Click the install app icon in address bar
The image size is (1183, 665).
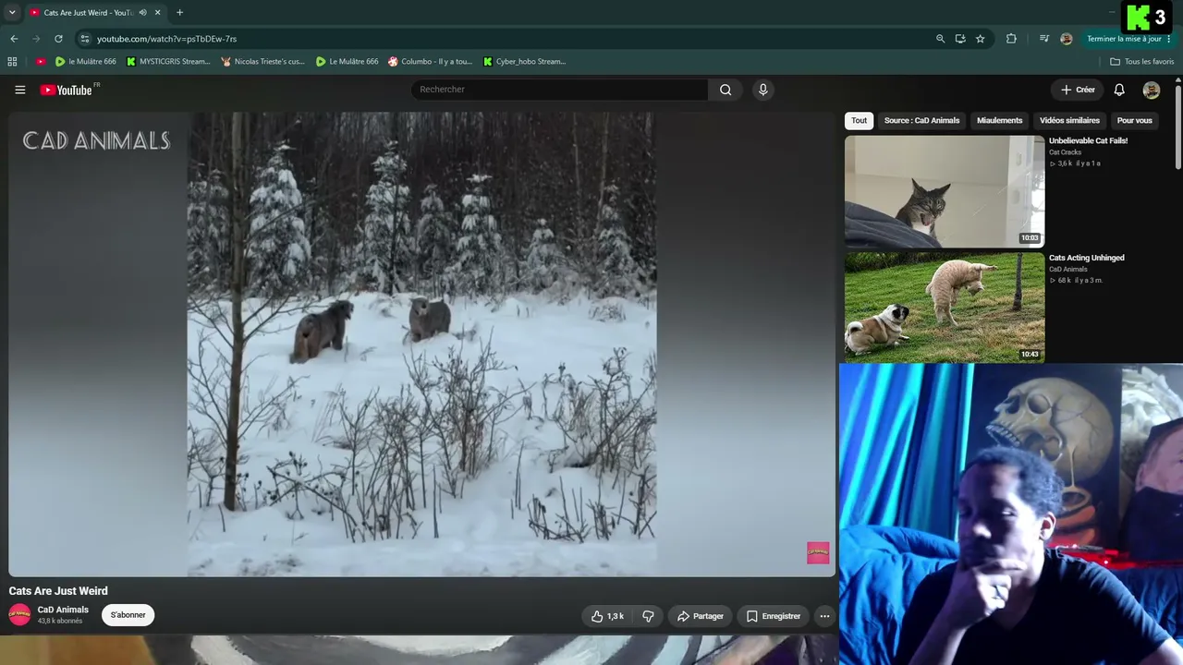pos(960,39)
